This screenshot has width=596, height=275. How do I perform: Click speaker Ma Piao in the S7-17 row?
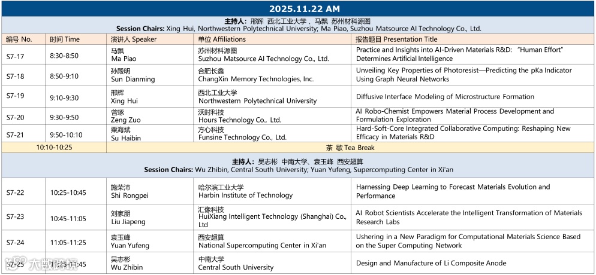coord(124,55)
